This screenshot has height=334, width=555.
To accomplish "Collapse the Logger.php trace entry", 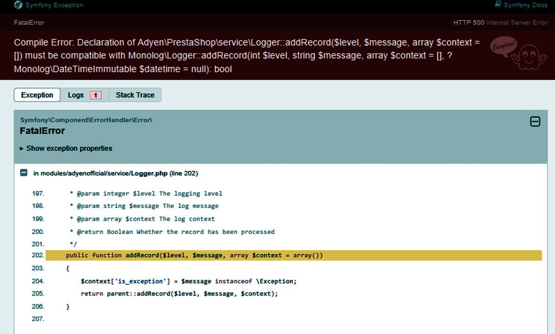I will tap(23, 173).
